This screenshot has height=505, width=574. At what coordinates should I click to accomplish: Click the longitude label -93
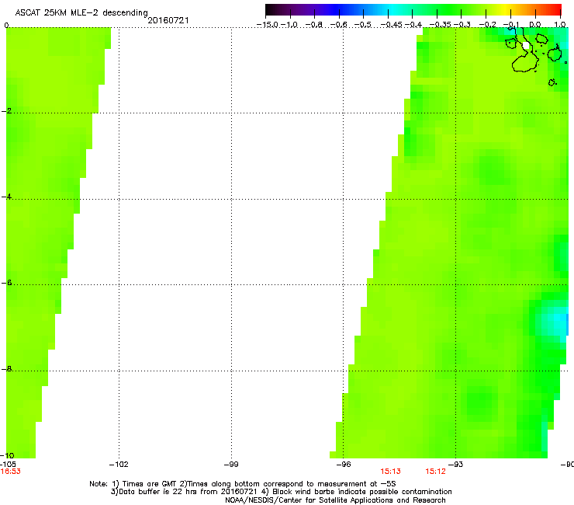[456, 465]
